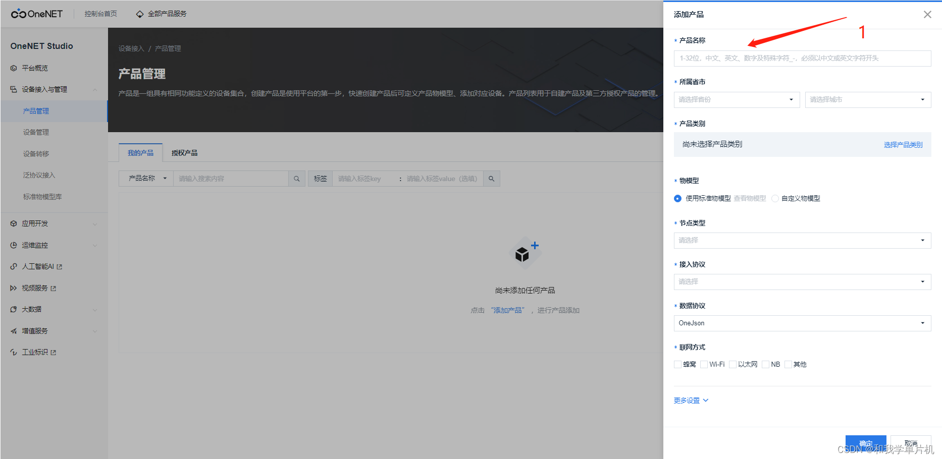Switch to the 授权产品 tab
This screenshot has width=942, height=459.
pyautogui.click(x=184, y=152)
